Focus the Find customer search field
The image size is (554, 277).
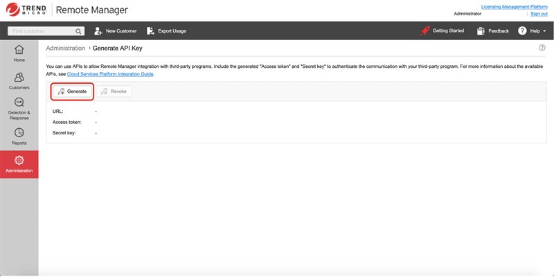point(42,31)
